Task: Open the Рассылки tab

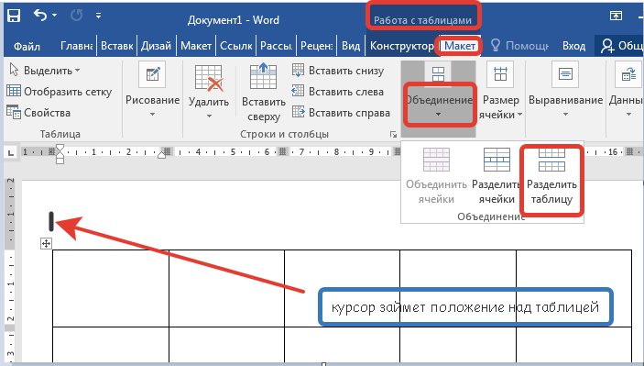Action: [277, 46]
